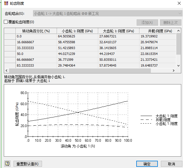Select the row header for the 0.0 row
Image resolution: width=183 pixels, height=168 pixels.
tap(10, 36)
